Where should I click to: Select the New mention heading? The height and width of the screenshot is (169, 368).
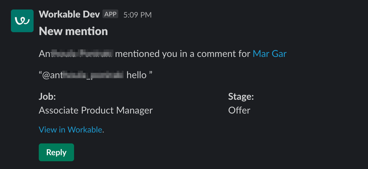[73, 31]
